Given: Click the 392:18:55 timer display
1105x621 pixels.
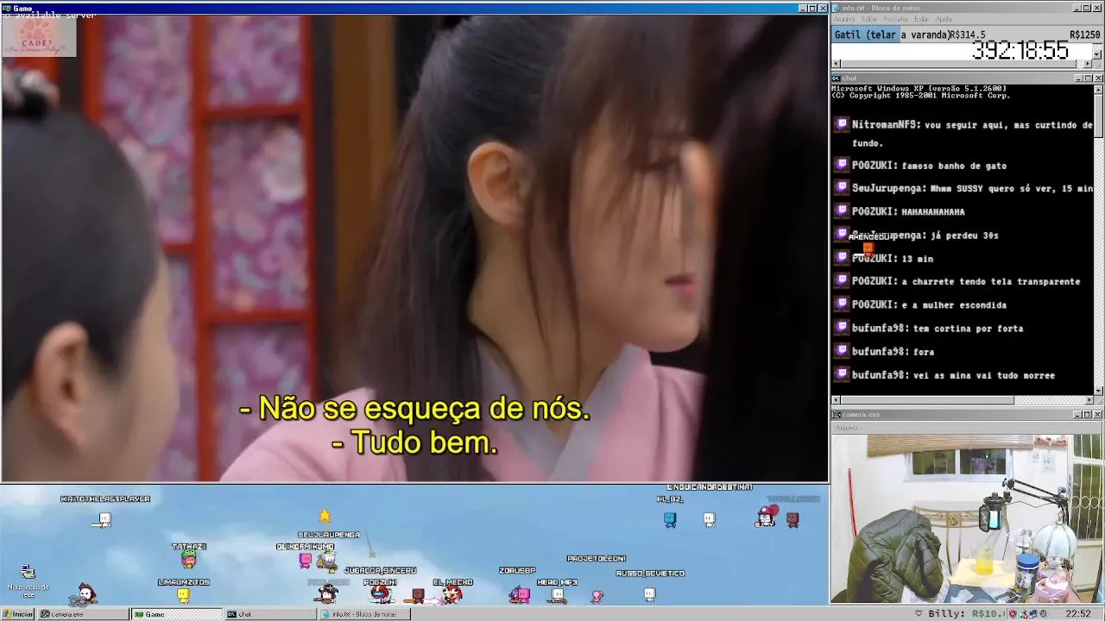Looking at the screenshot, I should (1020, 51).
